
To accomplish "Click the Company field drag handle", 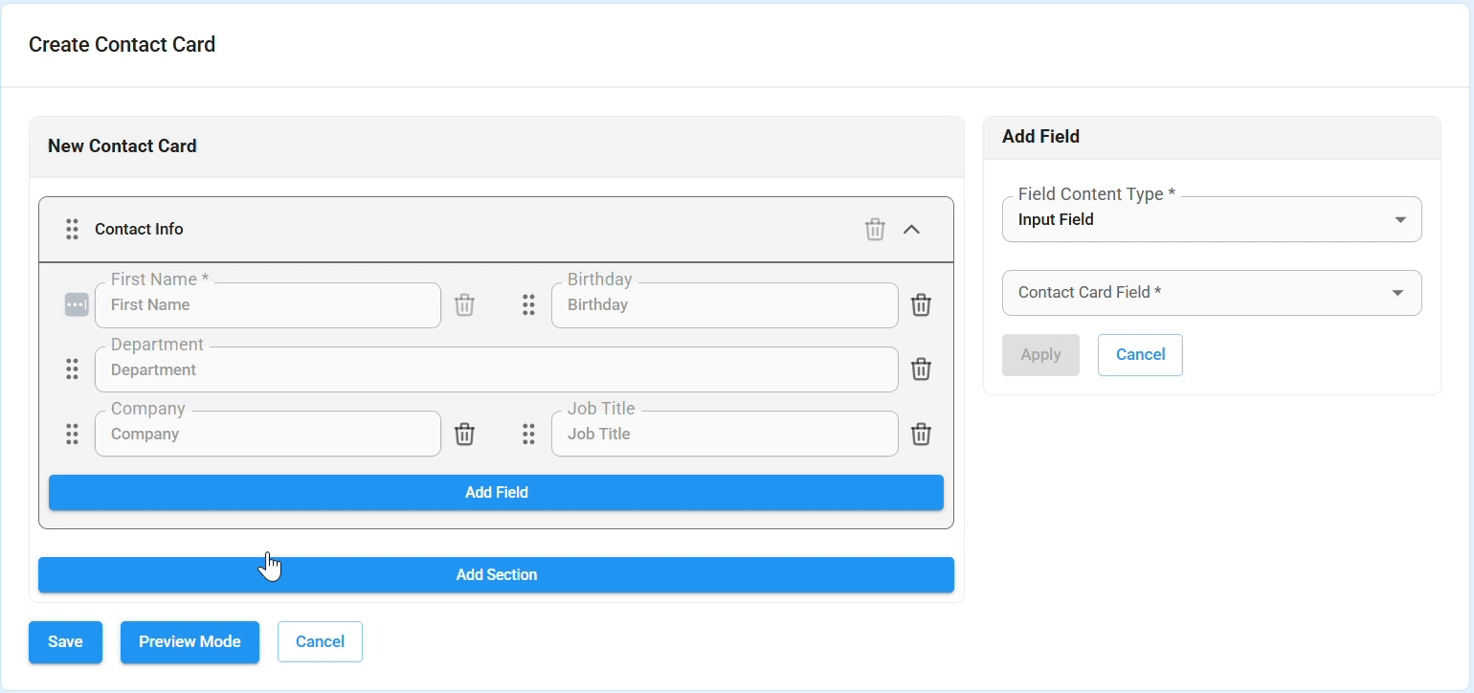I will click(x=72, y=434).
